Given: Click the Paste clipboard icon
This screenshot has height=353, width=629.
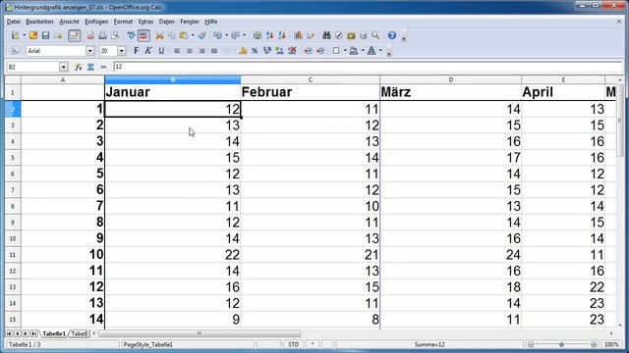Looking at the screenshot, I should (x=184, y=35).
